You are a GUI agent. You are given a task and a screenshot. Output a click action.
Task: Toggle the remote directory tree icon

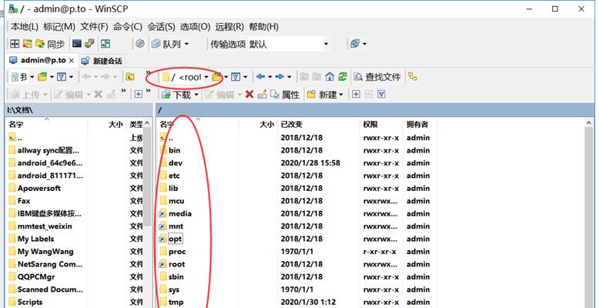pos(413,76)
